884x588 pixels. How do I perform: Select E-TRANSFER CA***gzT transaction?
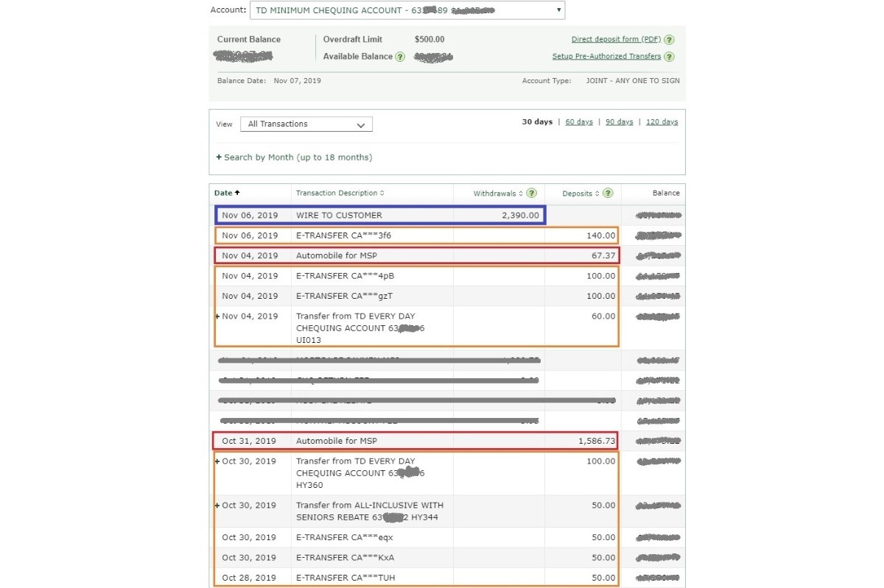[x=345, y=296]
